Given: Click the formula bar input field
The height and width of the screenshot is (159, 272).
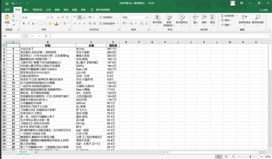Looking at the screenshot, I should point(159,36).
